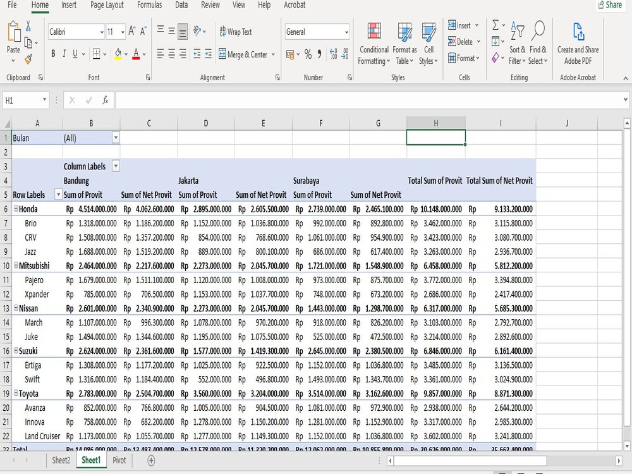Viewport: 632px width, 474px height.
Task: Align text right
Action: [183, 54]
